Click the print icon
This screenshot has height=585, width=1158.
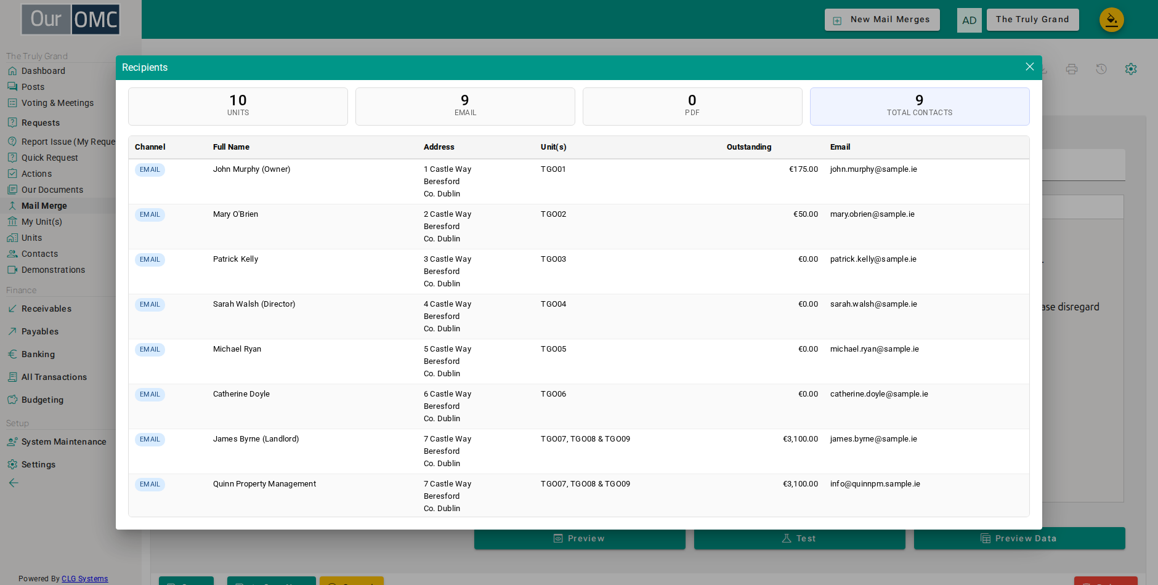[1072, 69]
